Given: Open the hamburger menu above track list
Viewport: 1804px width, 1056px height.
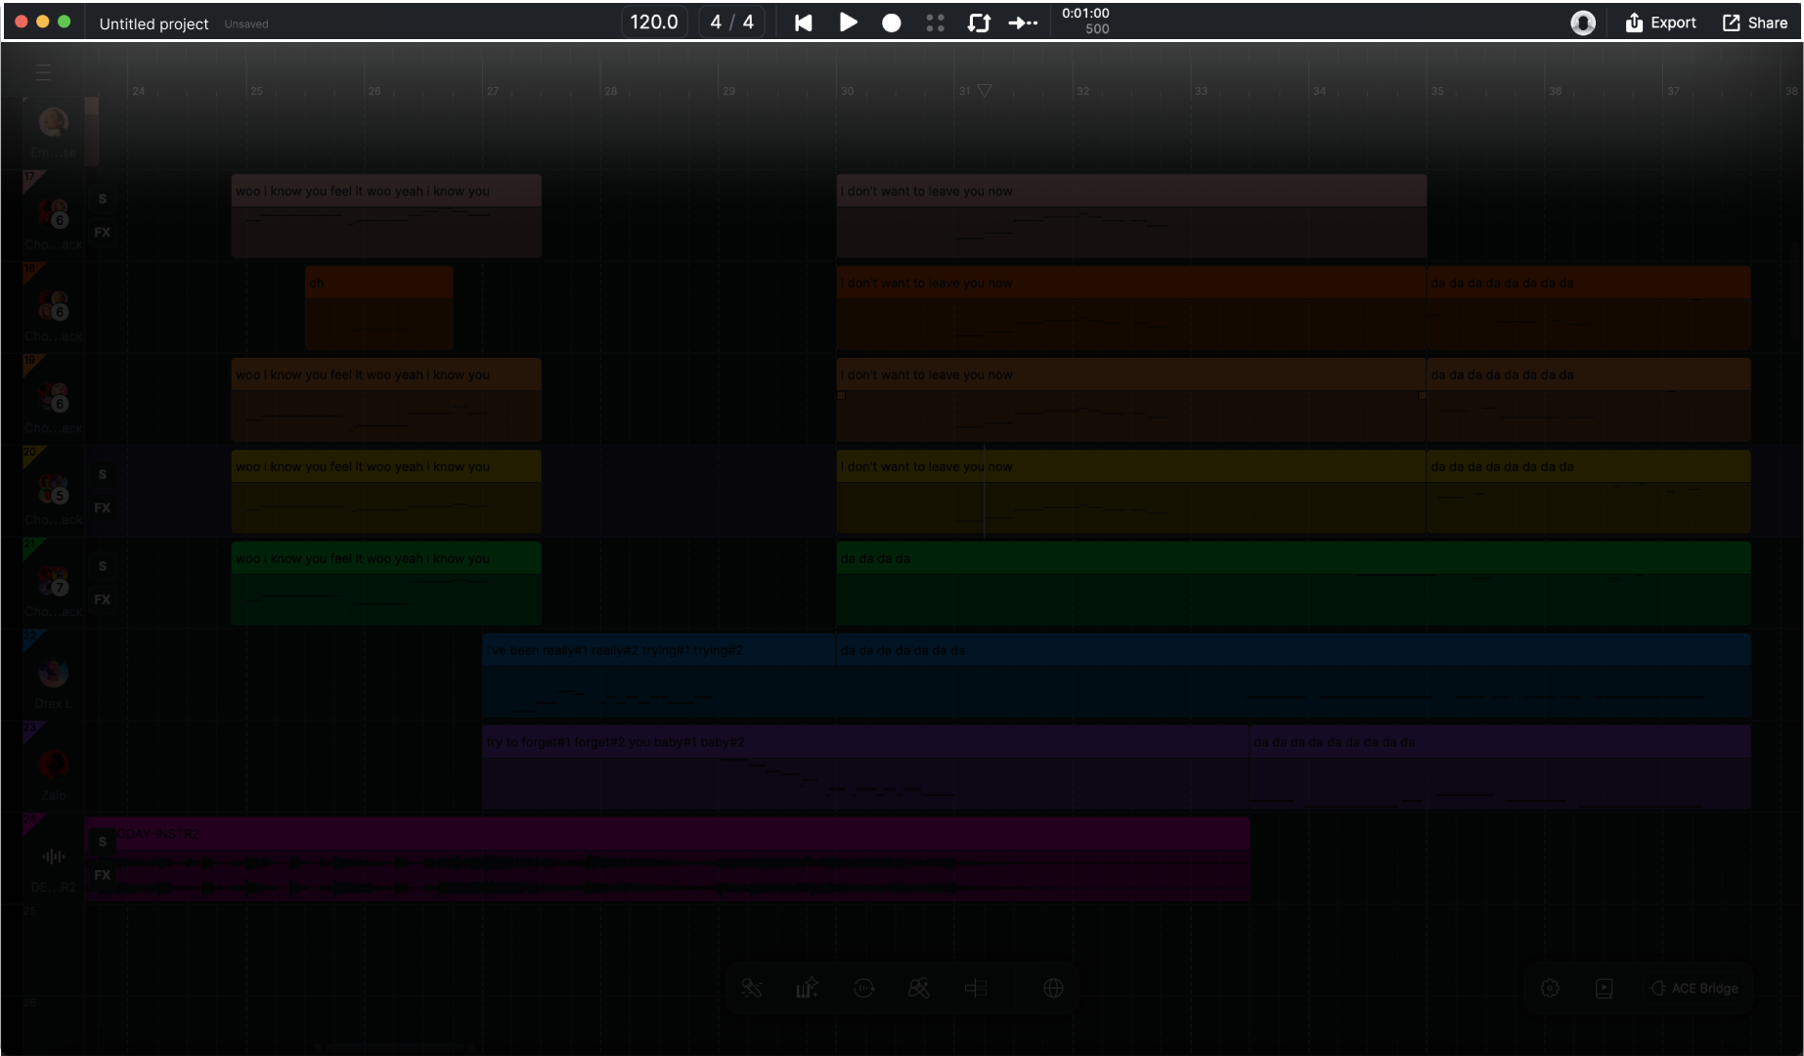Looking at the screenshot, I should tap(43, 72).
